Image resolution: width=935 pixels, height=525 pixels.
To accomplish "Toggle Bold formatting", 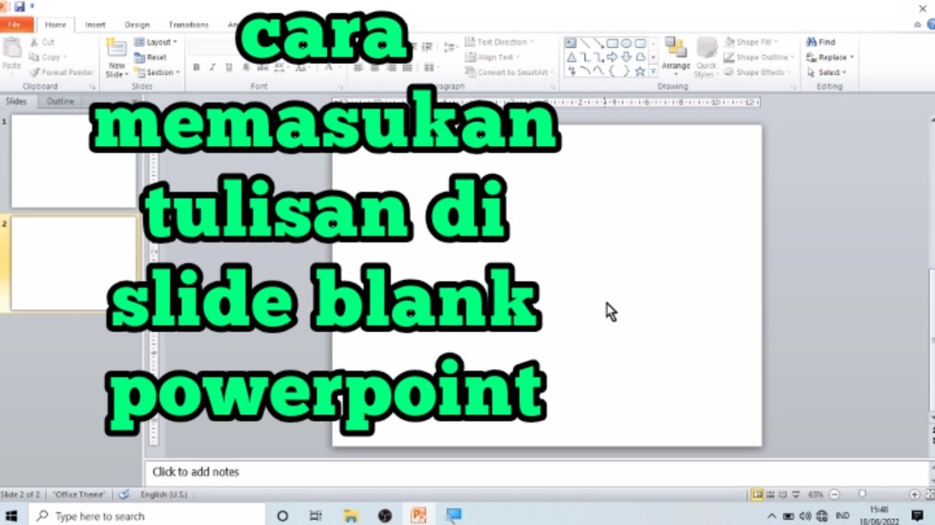I will (196, 67).
